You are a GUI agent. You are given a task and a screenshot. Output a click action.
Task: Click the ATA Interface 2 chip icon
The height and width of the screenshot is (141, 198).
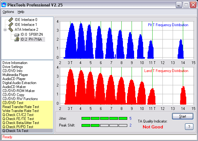click(11, 30)
